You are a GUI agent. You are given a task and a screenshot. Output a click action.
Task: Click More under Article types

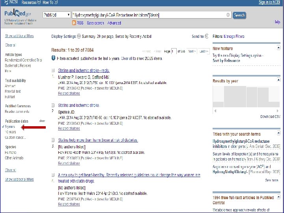(x=8, y=71)
